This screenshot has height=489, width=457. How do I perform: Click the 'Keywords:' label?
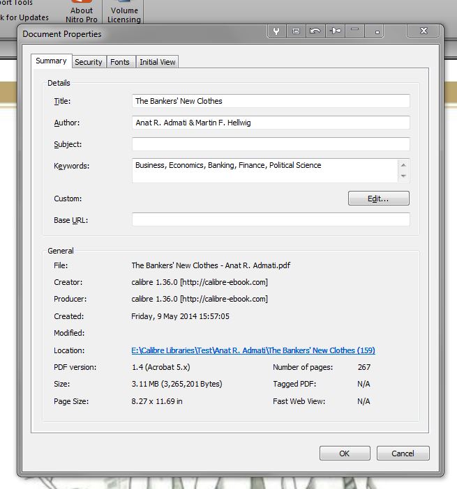pyautogui.click(x=72, y=166)
